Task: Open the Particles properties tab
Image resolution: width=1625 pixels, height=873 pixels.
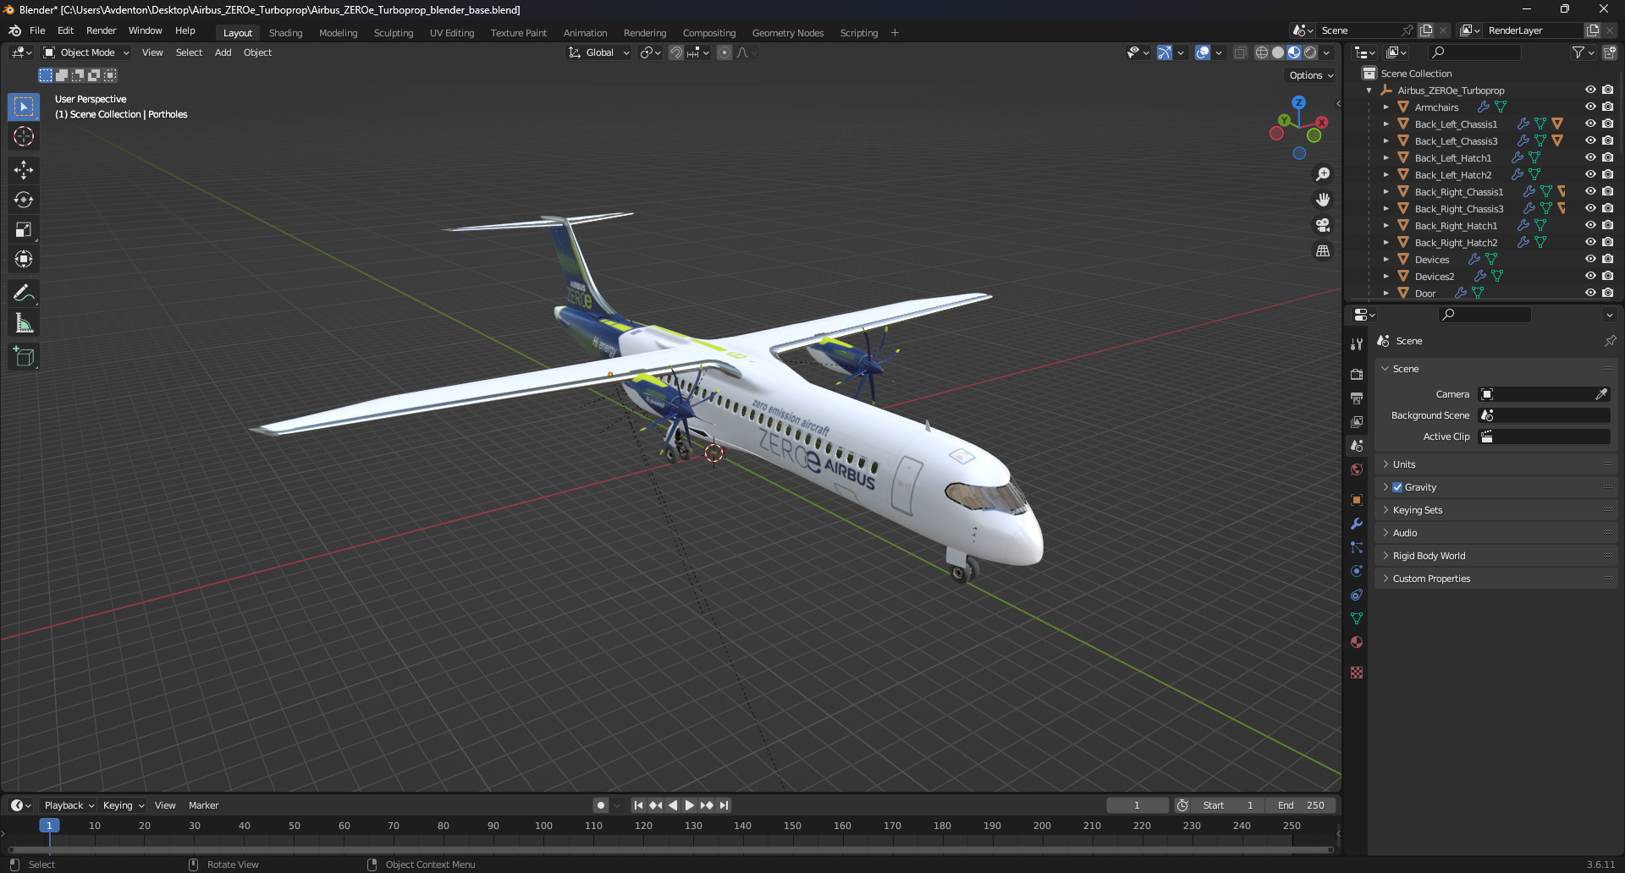Action: coord(1357,547)
